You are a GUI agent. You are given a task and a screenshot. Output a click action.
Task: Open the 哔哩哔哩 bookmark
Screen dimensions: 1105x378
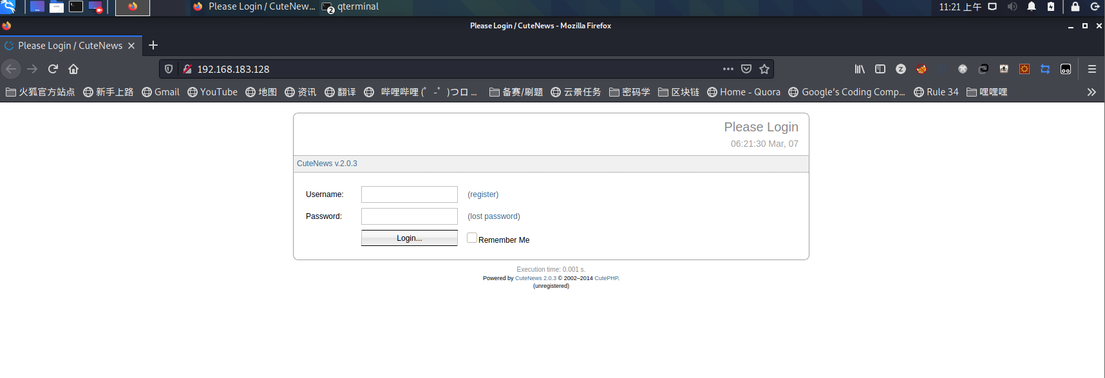420,92
